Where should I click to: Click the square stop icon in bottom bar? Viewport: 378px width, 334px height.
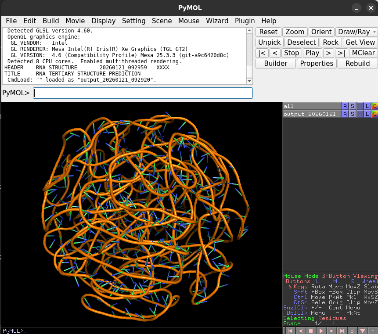[x=311, y=331]
